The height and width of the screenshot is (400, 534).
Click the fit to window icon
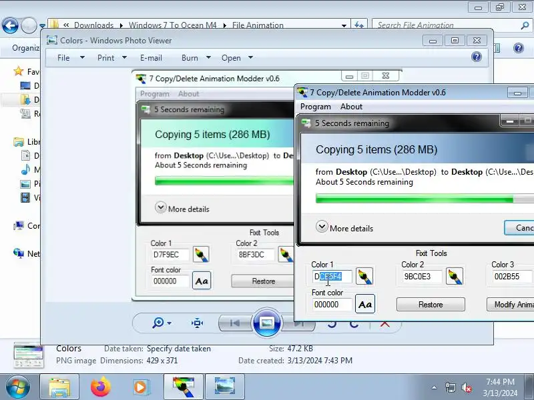197,323
